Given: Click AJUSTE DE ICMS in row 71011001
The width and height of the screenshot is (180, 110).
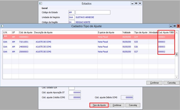Looking at the screenshot, I should pyautogui.click(x=43, y=42).
